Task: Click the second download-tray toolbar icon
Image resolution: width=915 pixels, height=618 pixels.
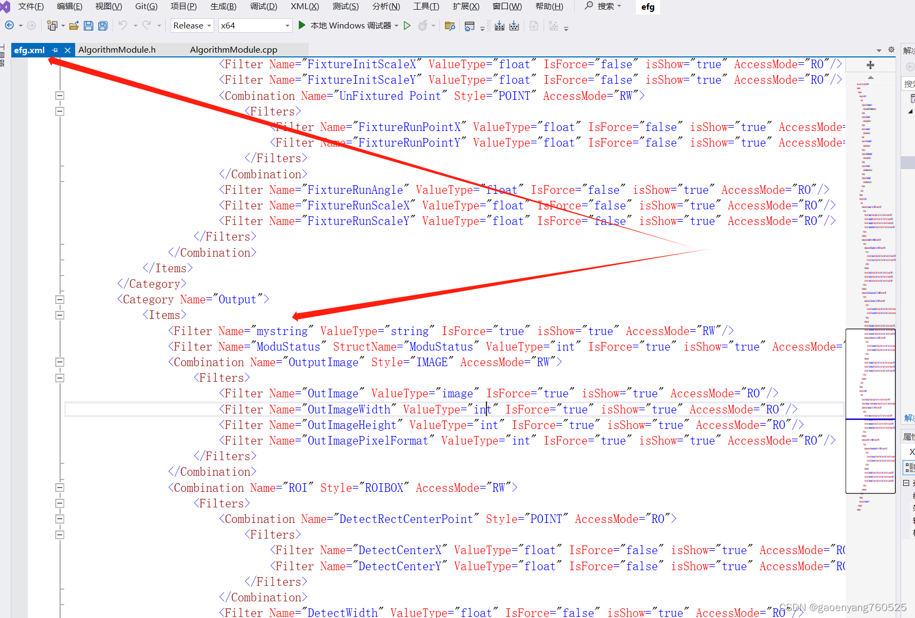Action: (514, 25)
